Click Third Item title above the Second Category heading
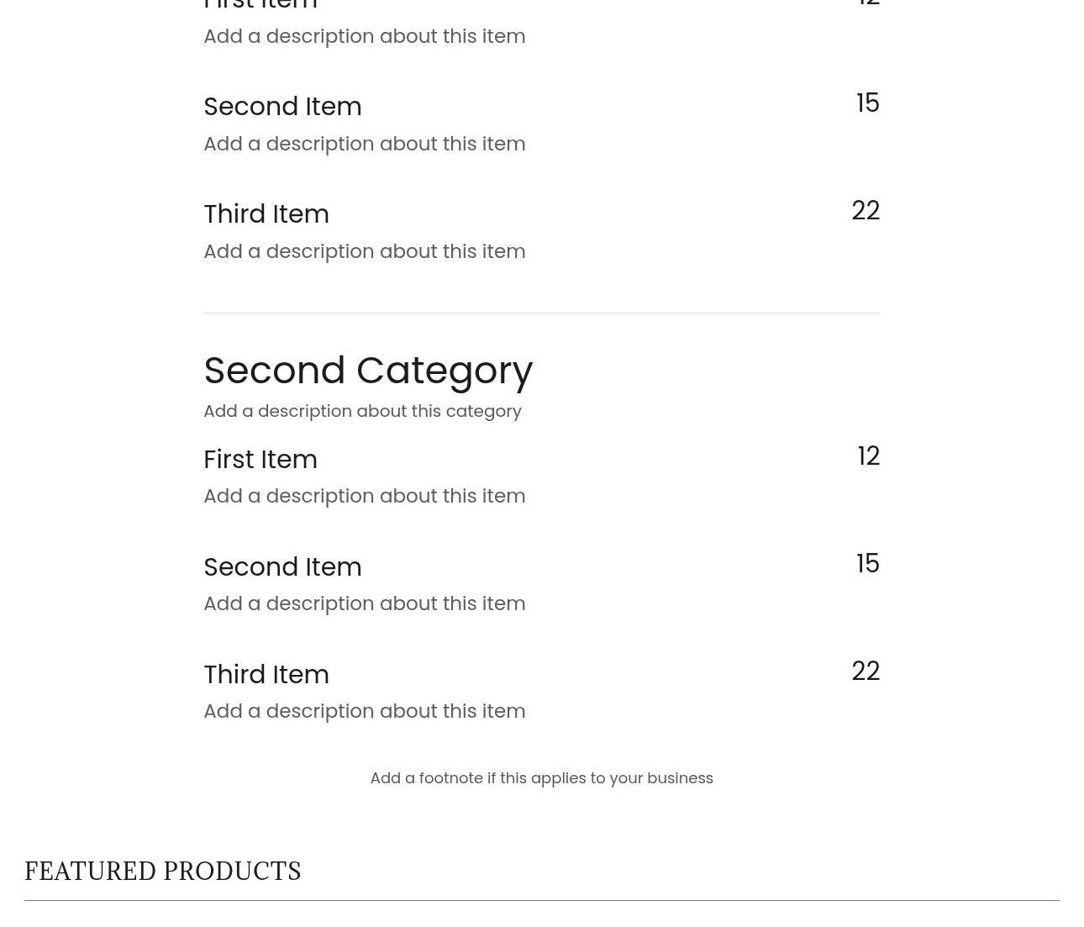The width and height of the screenshot is (1084, 927). tap(266, 214)
